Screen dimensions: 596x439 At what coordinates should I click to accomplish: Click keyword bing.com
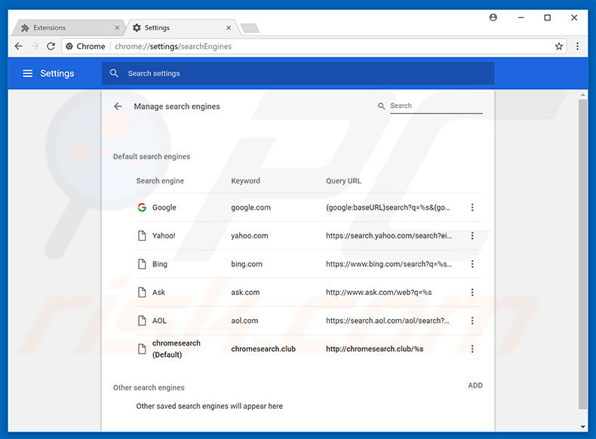[247, 264]
